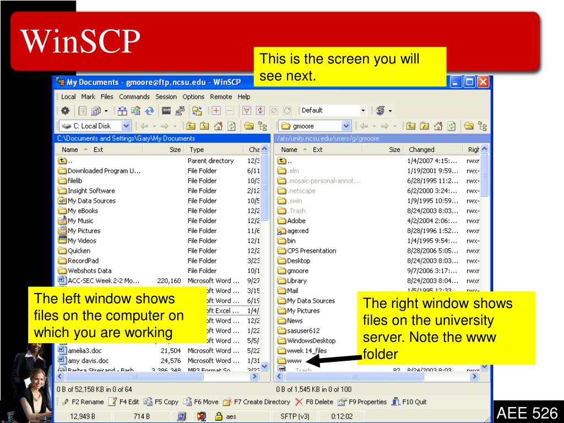Click the lock encryption icon in status bar
Viewport: 564px width, 423px height.
click(x=218, y=416)
